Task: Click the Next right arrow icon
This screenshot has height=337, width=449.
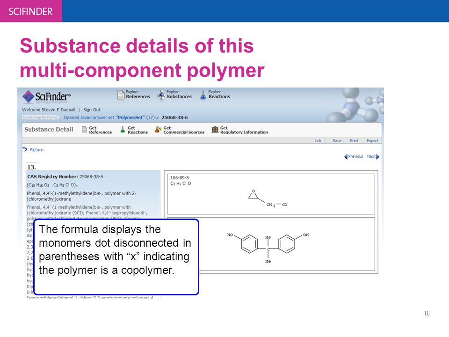Action: pos(378,156)
